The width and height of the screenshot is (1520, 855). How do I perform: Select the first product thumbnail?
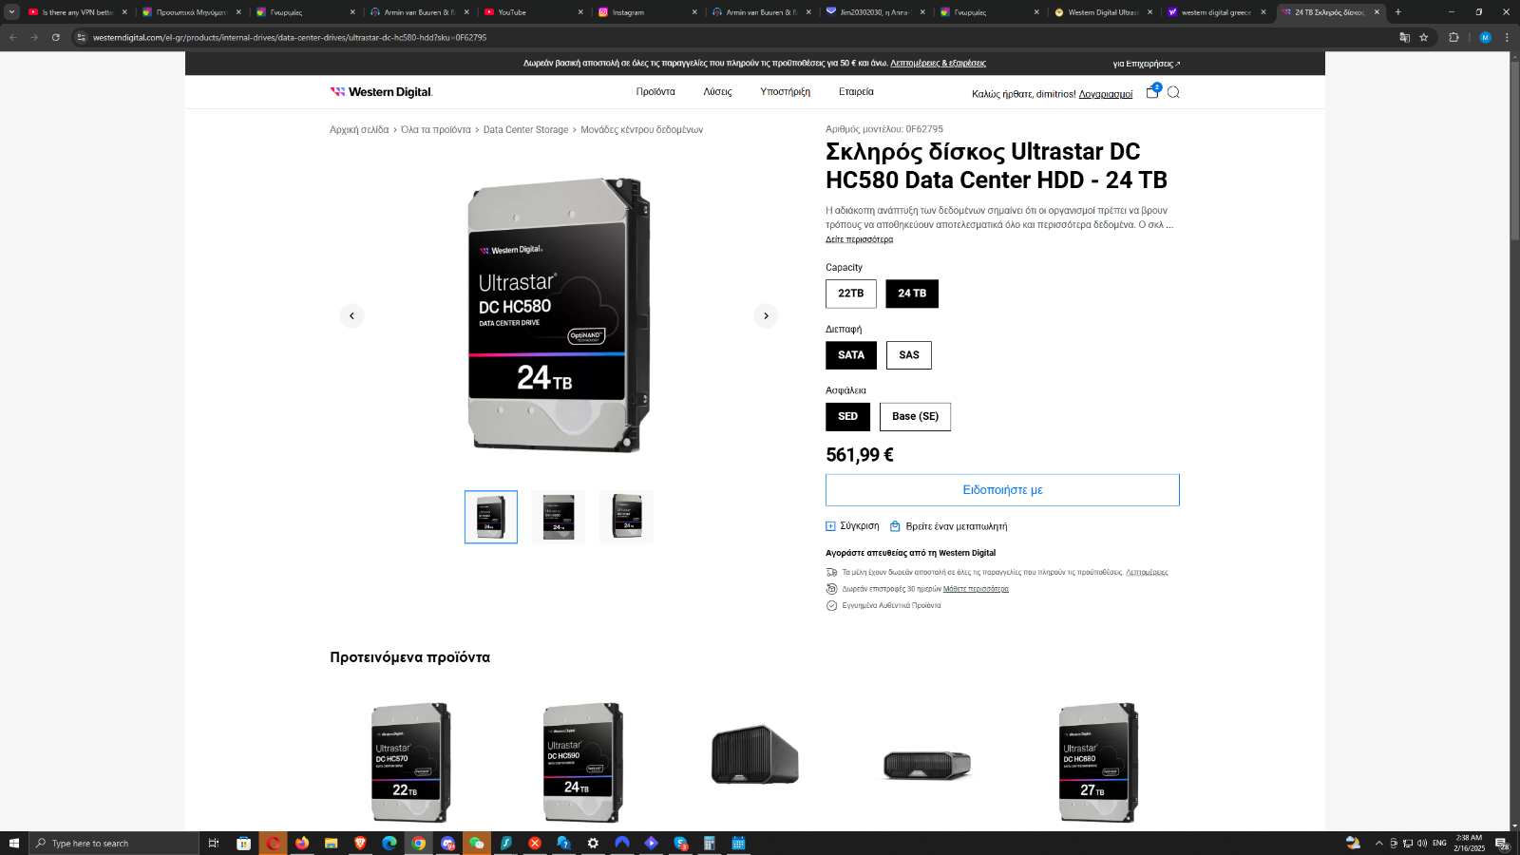coord(491,517)
